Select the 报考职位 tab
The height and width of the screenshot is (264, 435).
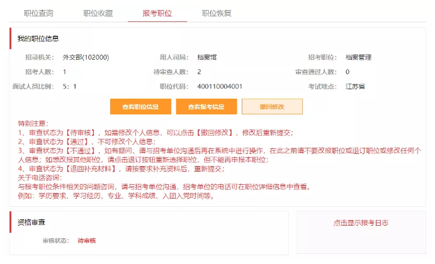(x=157, y=13)
